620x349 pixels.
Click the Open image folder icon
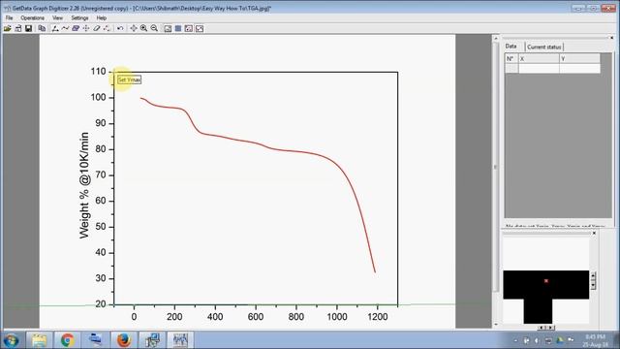[x=7, y=28]
